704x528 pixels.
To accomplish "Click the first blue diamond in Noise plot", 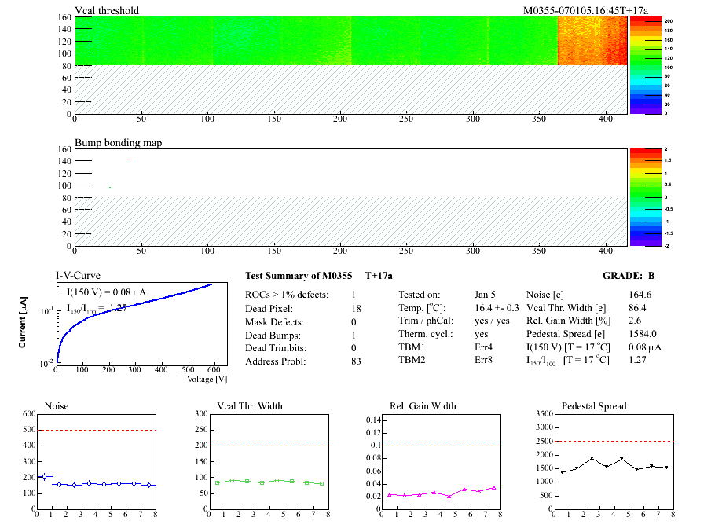I will 45,476.
